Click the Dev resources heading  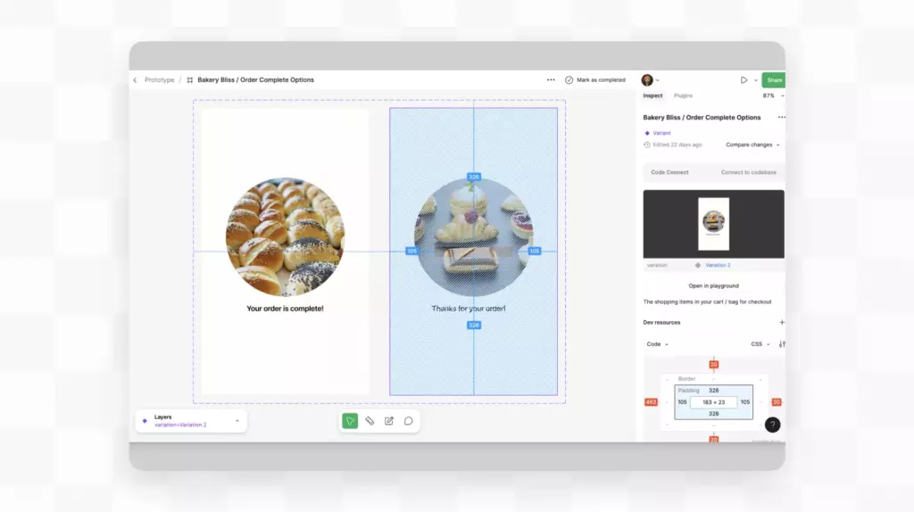[661, 322]
